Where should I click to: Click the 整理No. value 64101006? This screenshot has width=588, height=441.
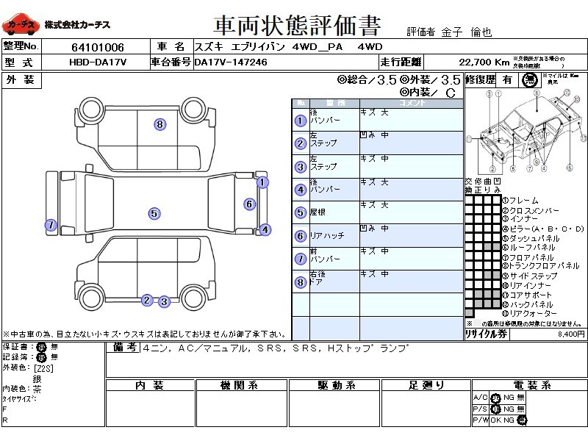point(97,46)
